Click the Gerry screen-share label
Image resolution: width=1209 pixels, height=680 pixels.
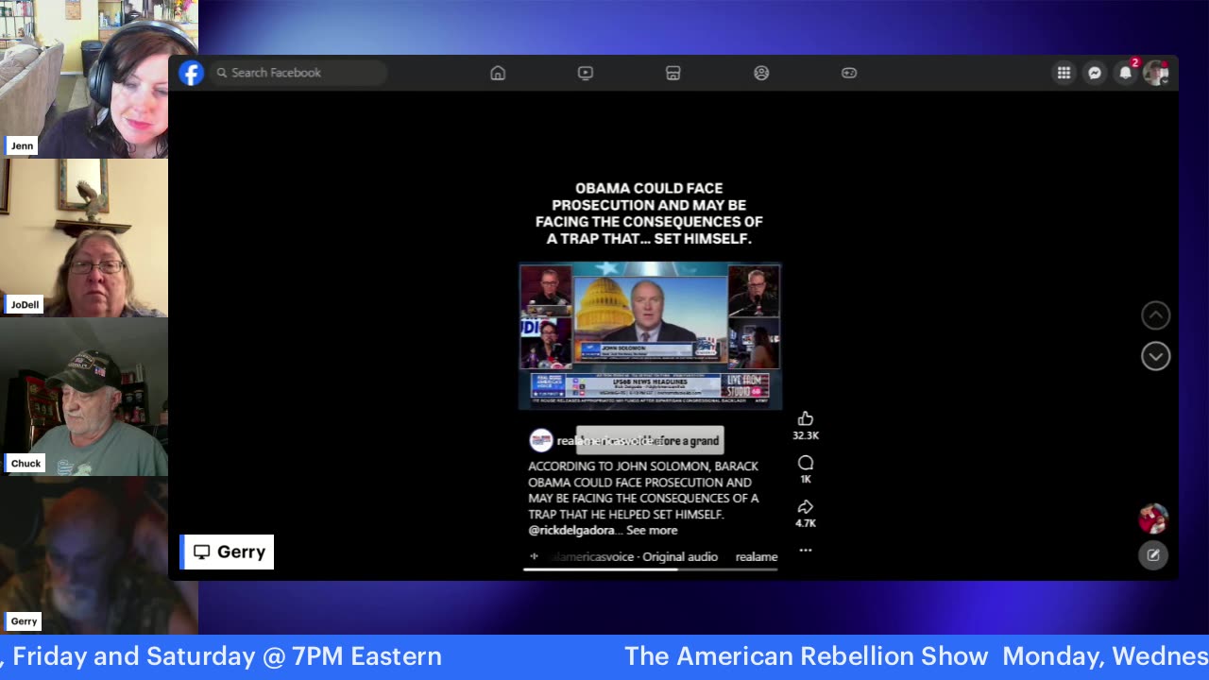coord(227,552)
